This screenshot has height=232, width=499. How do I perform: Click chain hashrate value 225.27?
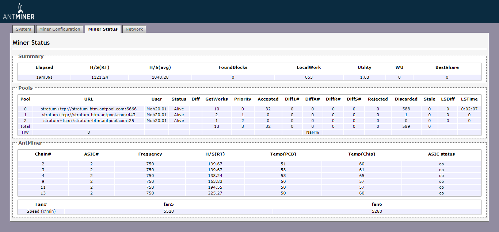[215, 193]
